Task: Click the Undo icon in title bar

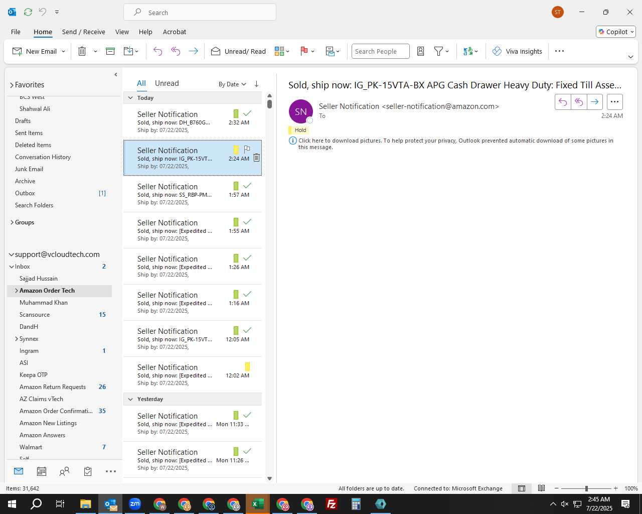Action: tap(43, 12)
